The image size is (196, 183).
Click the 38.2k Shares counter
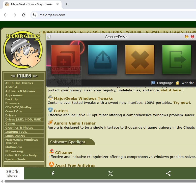tap(12, 173)
